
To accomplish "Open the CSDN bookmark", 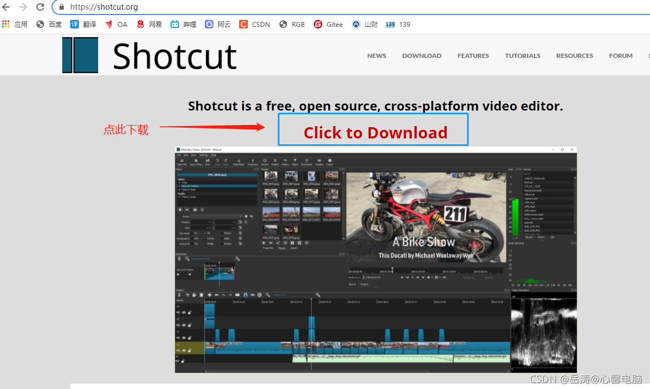I will (x=255, y=24).
